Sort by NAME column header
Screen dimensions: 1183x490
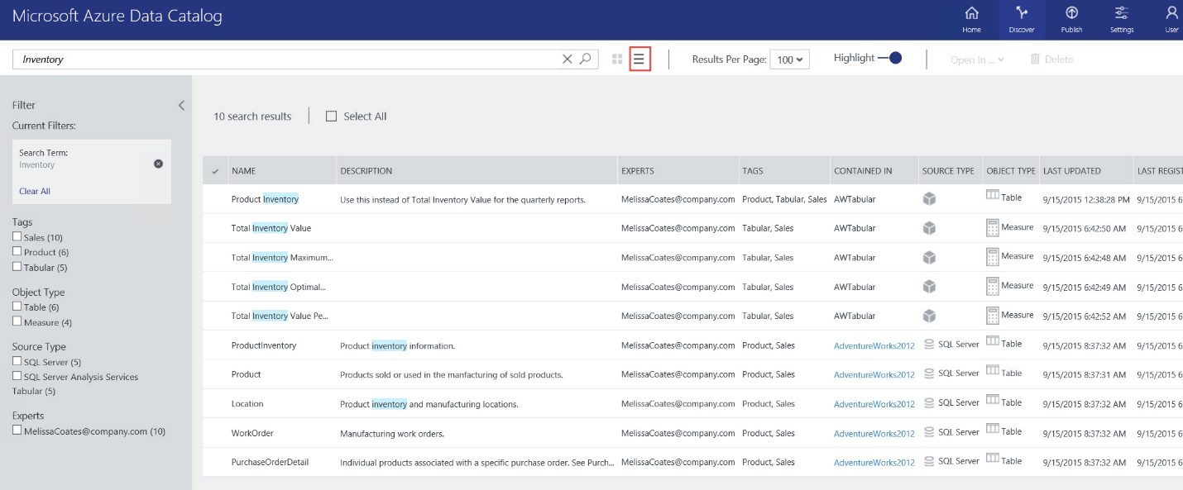243,171
